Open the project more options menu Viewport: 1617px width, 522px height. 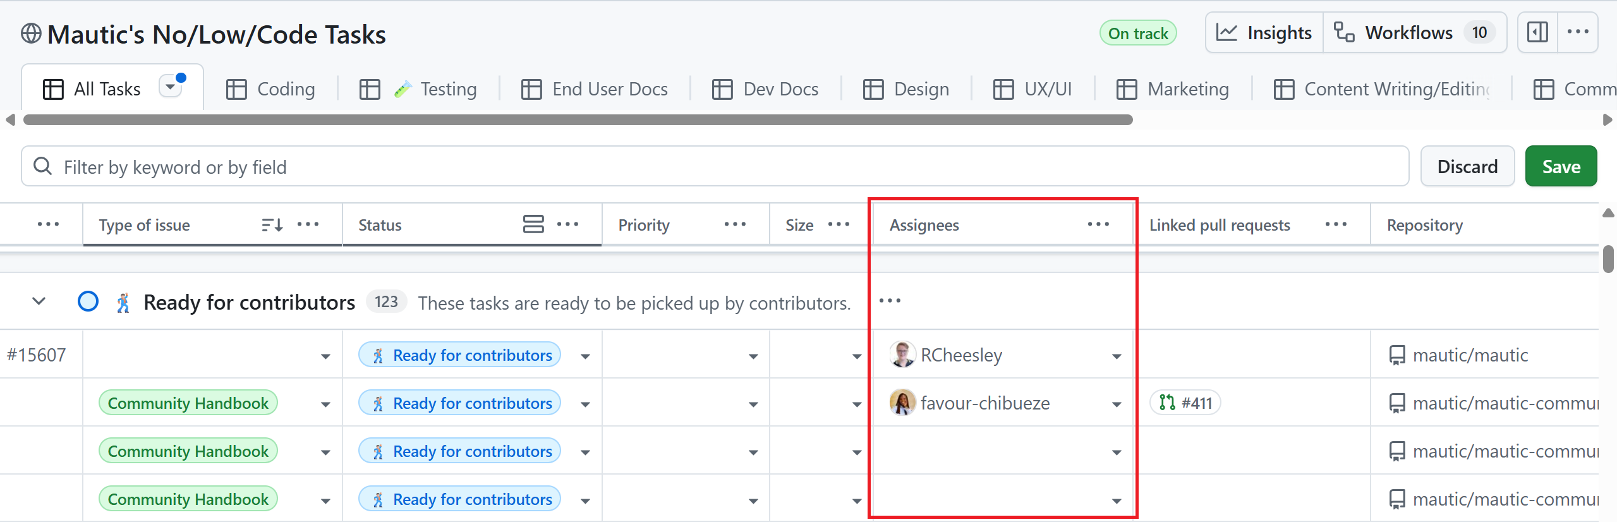coord(1578,32)
